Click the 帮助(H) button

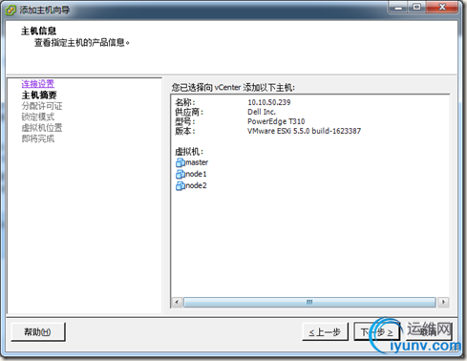38,332
